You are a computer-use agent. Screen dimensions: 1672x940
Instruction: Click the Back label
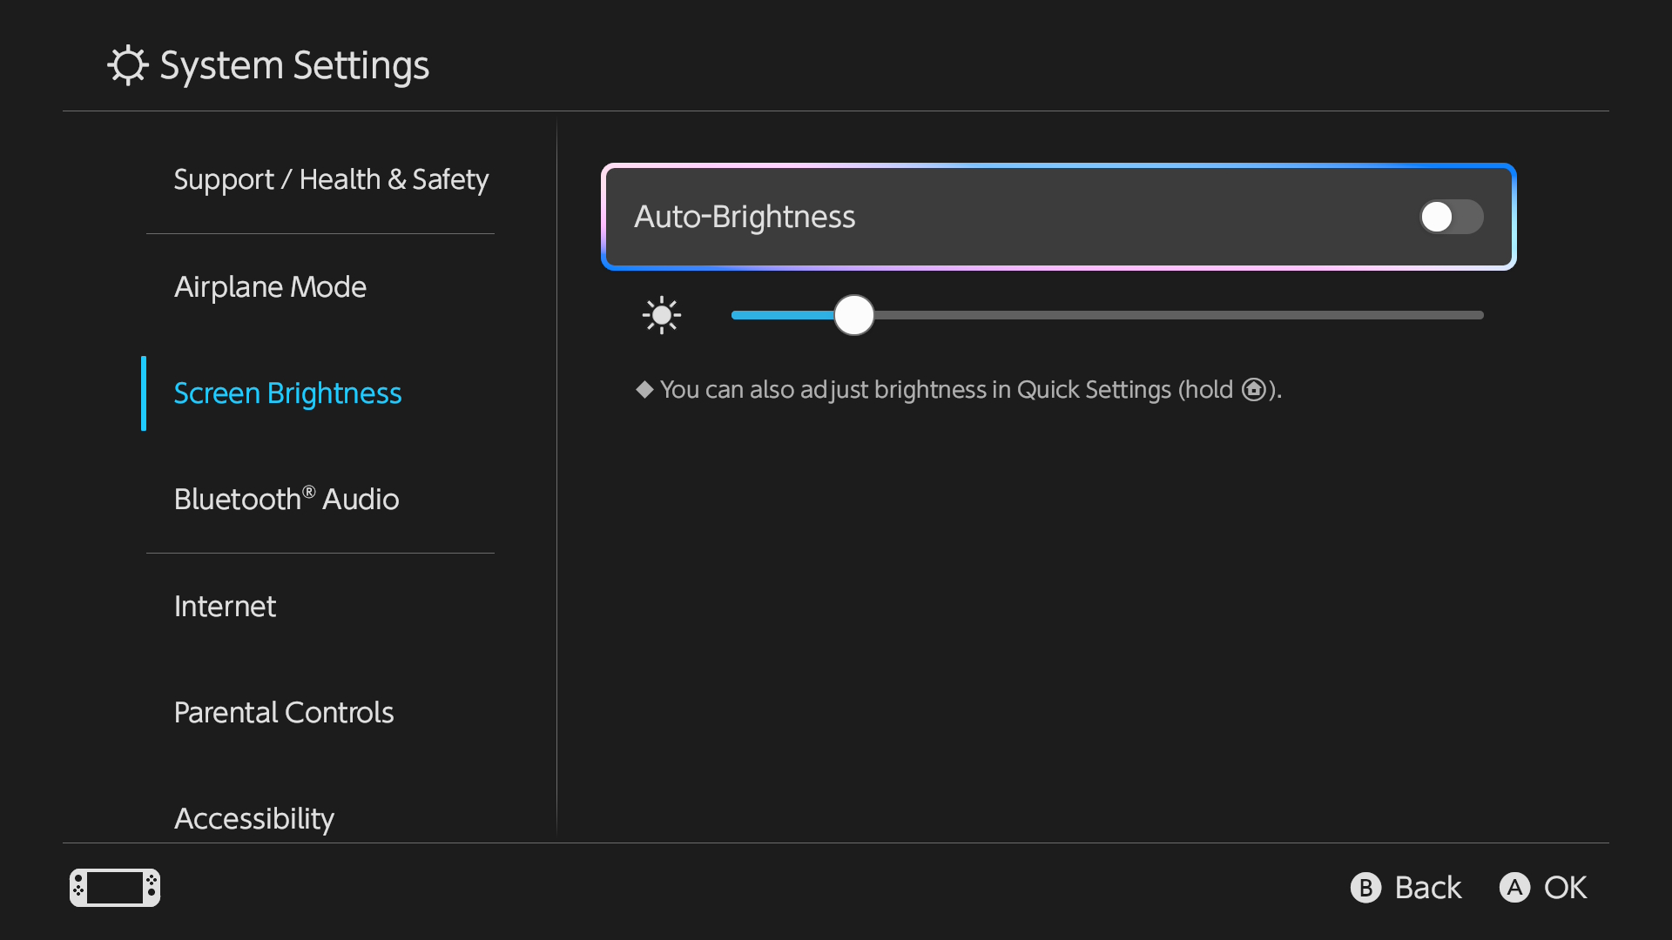1427,888
